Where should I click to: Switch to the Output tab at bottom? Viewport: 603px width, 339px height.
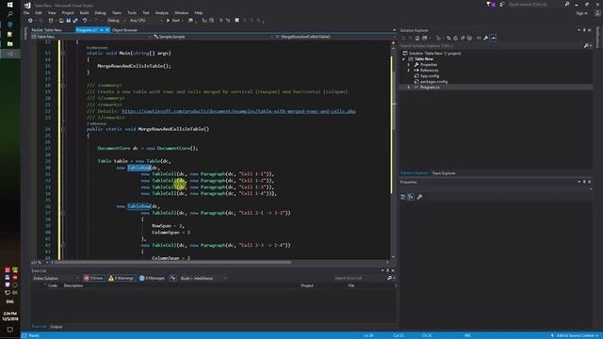click(57, 327)
